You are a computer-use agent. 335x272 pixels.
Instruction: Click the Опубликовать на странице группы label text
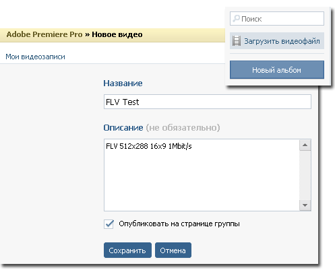tap(179, 224)
